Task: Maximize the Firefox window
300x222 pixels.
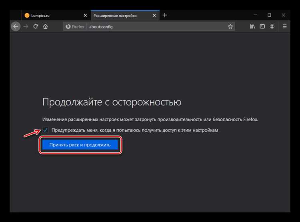Action: 269,15
